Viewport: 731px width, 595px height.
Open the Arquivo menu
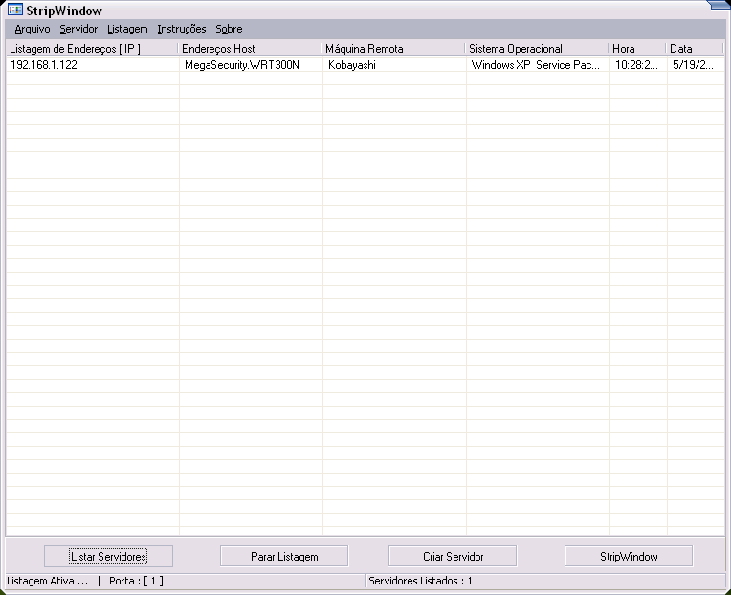click(33, 30)
